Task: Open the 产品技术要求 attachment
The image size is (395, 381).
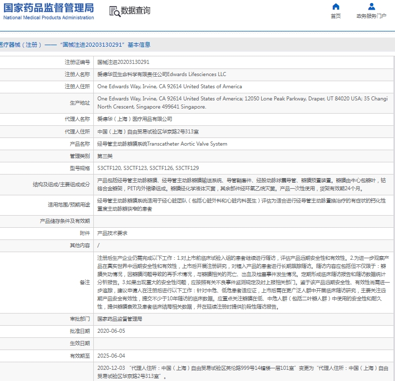Action: (113, 233)
